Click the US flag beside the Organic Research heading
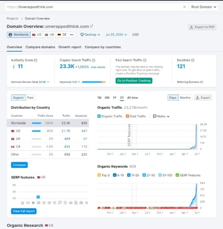 pyautogui.click(x=47, y=226)
